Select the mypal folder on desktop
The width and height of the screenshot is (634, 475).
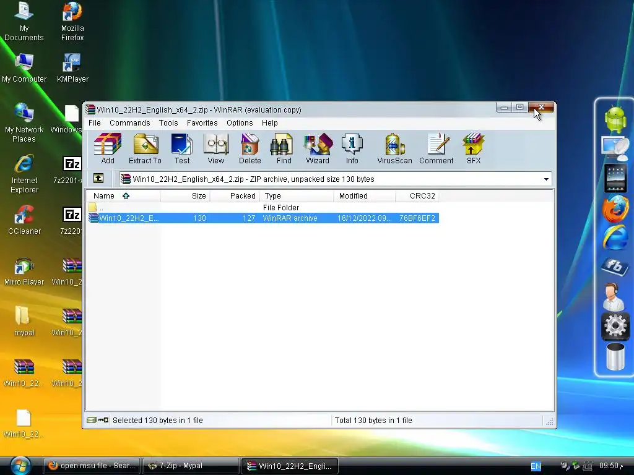point(24,322)
